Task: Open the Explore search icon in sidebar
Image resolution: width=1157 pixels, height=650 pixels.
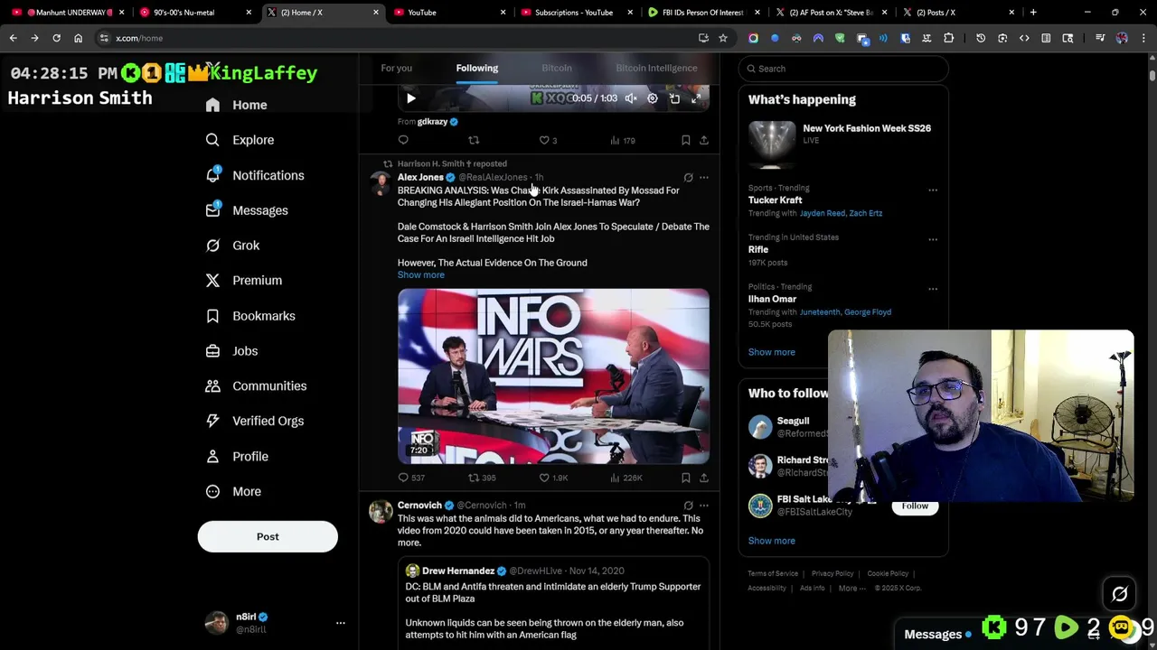Action: 212,140
